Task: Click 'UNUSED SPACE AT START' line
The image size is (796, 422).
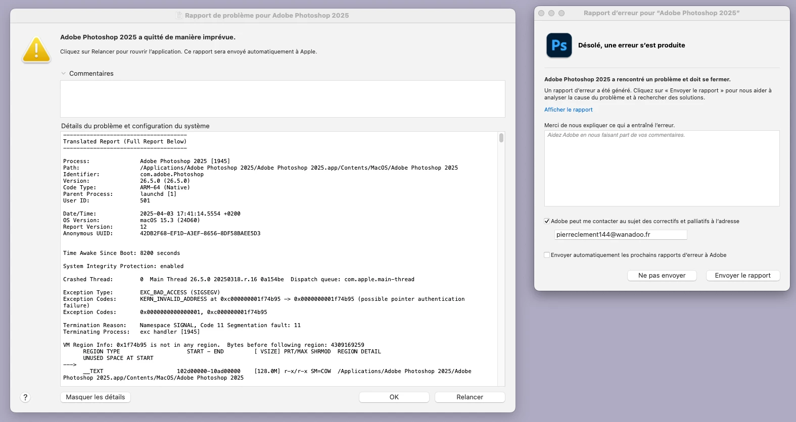Action: tap(118, 358)
